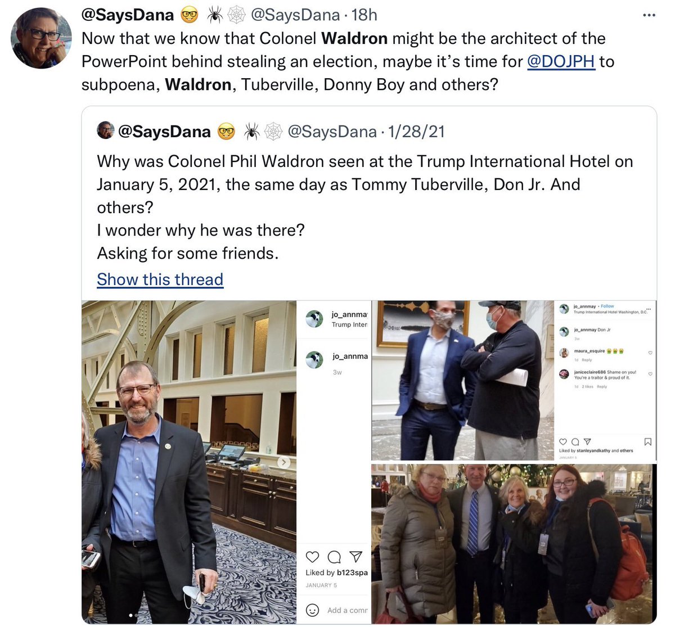Open group photo with four people
The height and width of the screenshot is (627, 675).
[514, 544]
